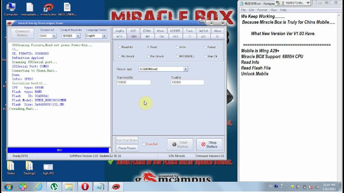The image size is (344, 193).
Task: Open the Notepad taskbar item
Action: point(100,187)
